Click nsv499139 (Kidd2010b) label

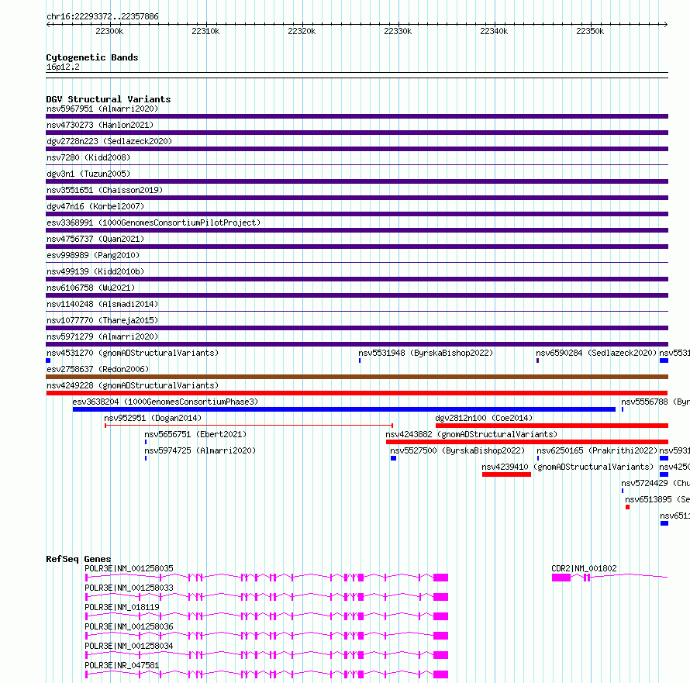click(x=95, y=271)
